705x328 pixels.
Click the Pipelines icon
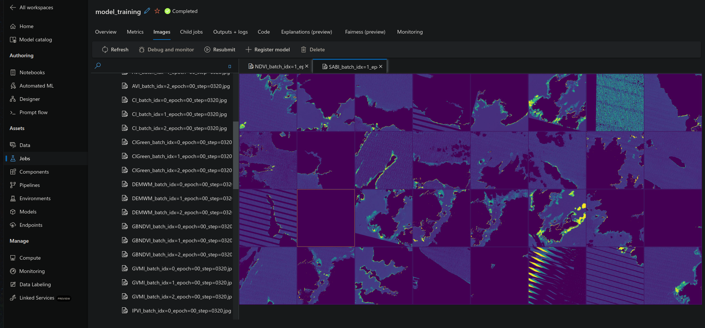click(x=13, y=185)
